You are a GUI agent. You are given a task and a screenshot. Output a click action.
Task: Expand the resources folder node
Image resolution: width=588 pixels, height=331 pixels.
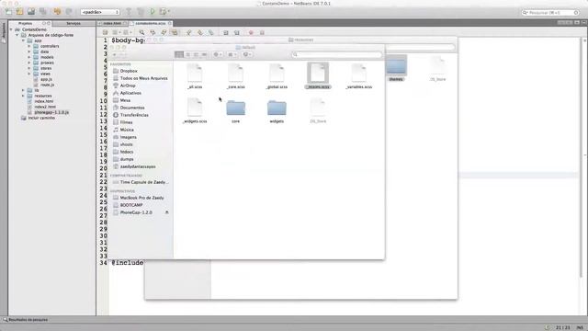click(x=23, y=96)
